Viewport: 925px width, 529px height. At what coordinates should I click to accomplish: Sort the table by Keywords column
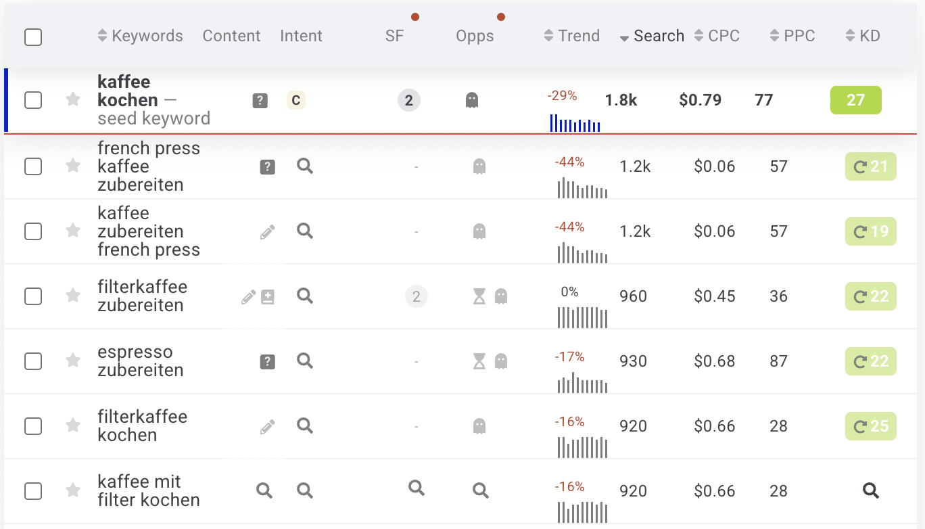[140, 36]
